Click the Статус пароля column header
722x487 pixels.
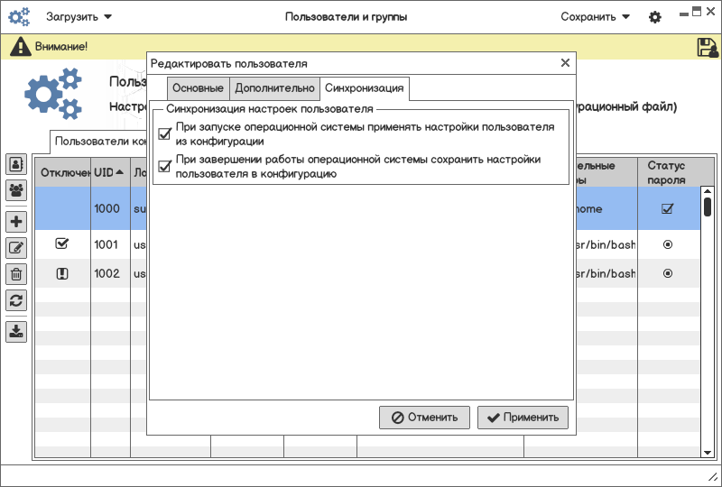[669, 172]
